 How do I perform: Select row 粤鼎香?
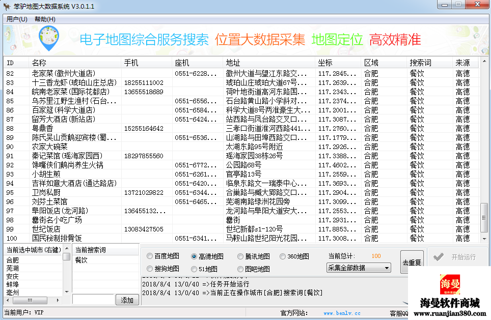(x=241, y=128)
